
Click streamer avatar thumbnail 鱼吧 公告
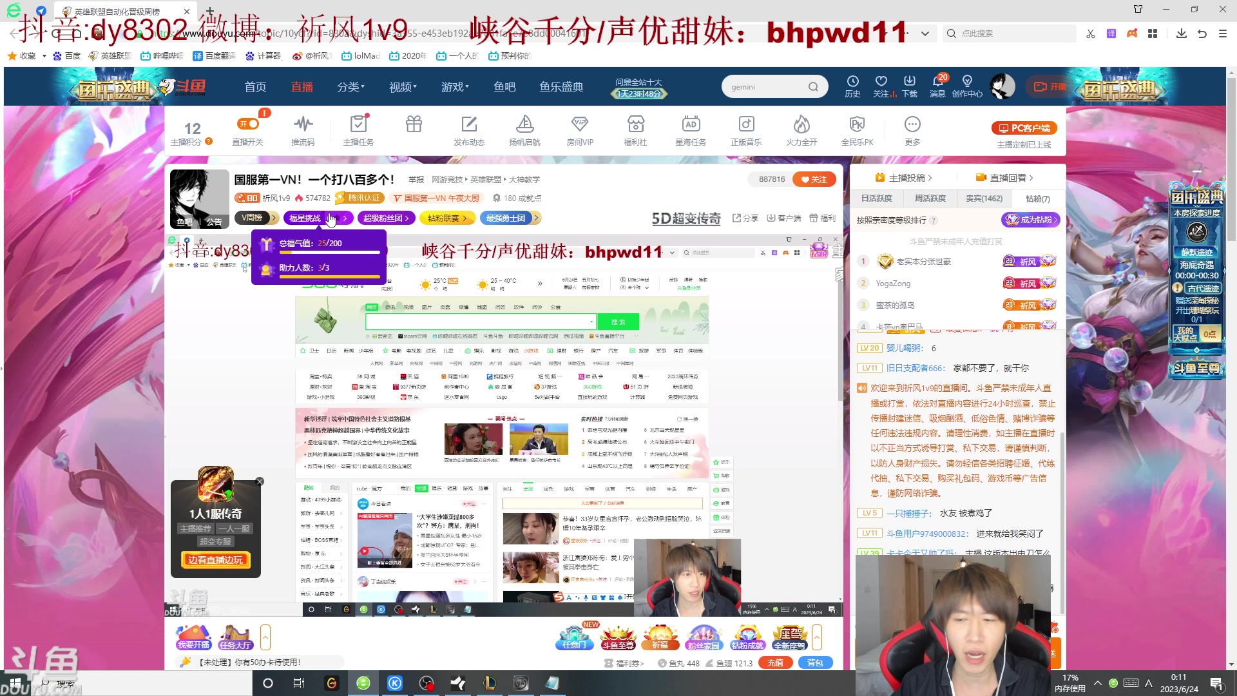pos(199,199)
